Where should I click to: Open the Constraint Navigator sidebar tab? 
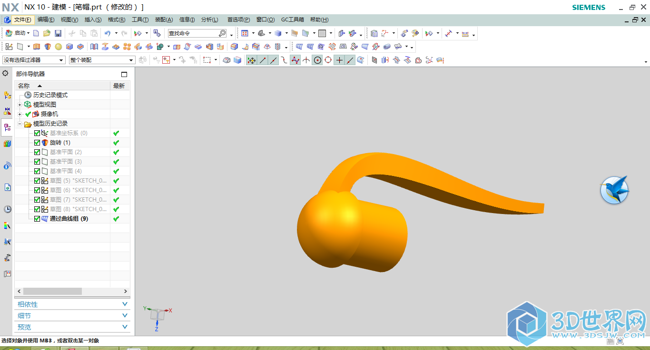7,111
